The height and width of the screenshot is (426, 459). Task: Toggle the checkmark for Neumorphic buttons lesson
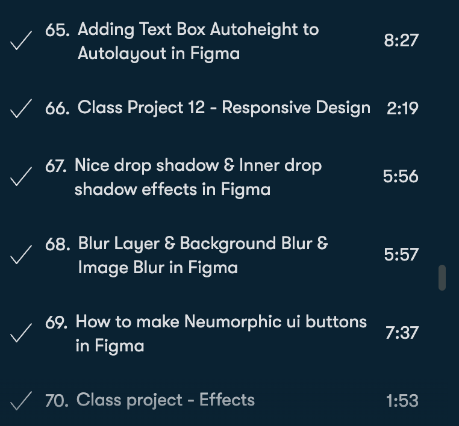click(22, 333)
